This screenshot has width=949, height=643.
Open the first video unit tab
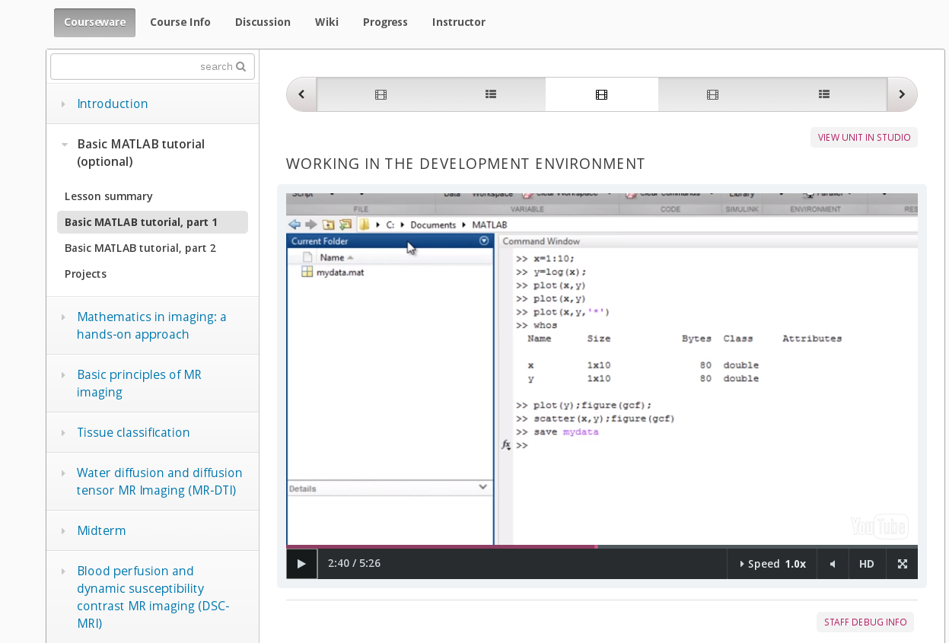click(x=381, y=94)
